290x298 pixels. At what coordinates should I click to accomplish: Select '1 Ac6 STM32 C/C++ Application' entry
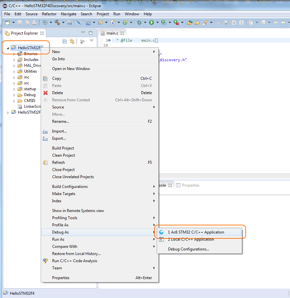(196, 232)
